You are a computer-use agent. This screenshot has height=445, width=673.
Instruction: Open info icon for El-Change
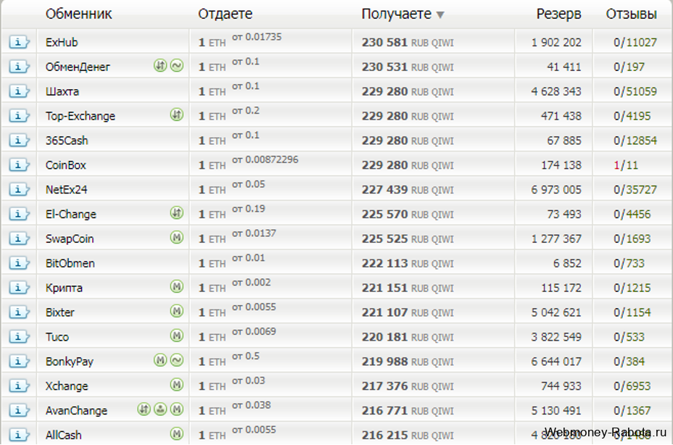pyautogui.click(x=19, y=214)
